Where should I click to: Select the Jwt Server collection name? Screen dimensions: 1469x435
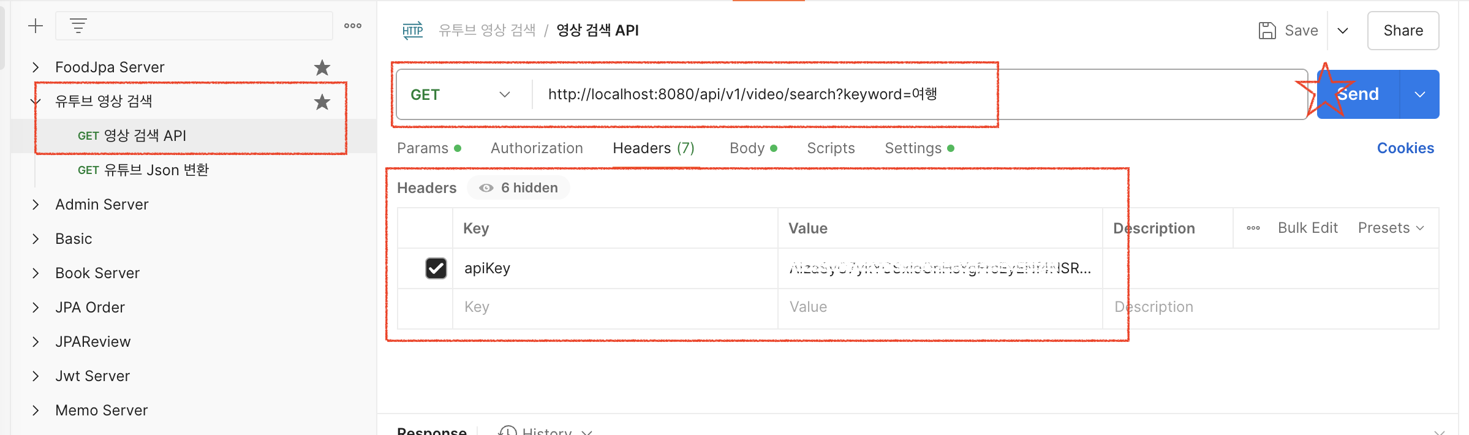(93, 376)
